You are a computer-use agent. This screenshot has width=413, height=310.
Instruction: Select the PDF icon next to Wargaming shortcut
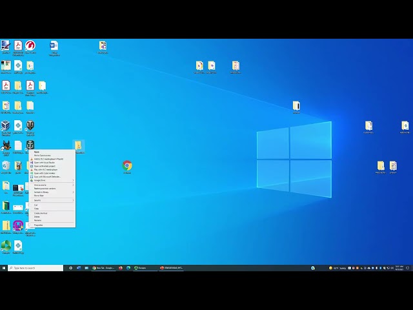(x=18, y=48)
